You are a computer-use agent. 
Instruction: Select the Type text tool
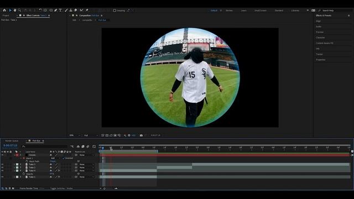(60, 11)
